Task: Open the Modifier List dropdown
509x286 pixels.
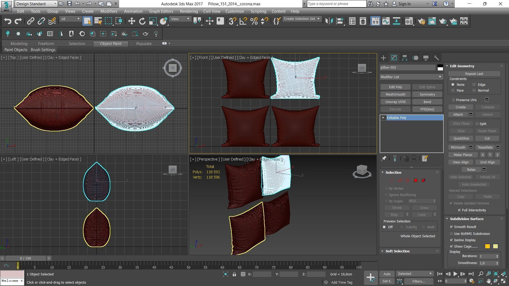Action: (x=411, y=77)
